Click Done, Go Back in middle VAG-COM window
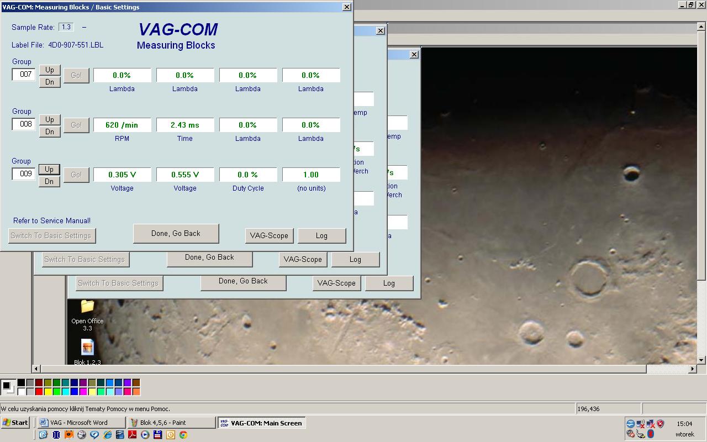The width and height of the screenshot is (707, 442). point(209,257)
